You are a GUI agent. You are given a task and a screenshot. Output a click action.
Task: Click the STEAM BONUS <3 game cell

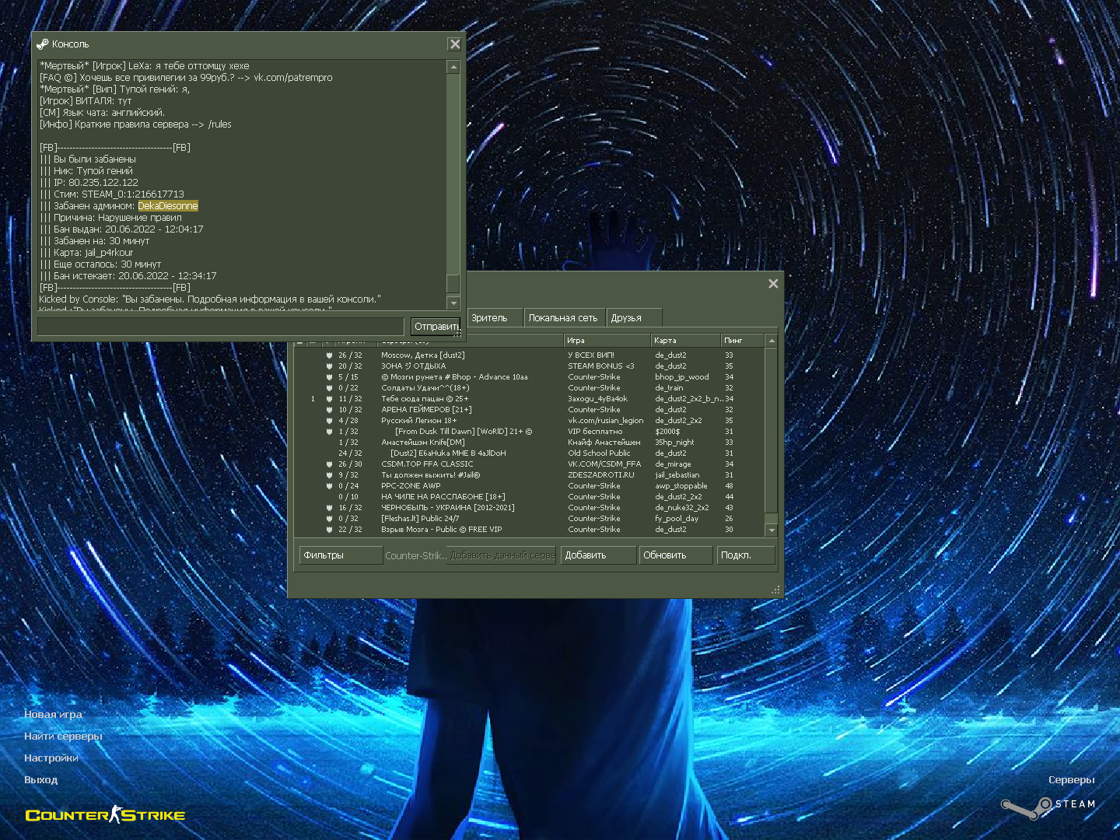(x=601, y=366)
